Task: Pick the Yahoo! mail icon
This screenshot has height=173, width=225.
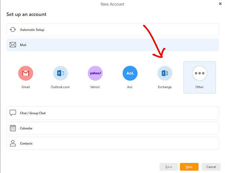Action: [x=95, y=73]
